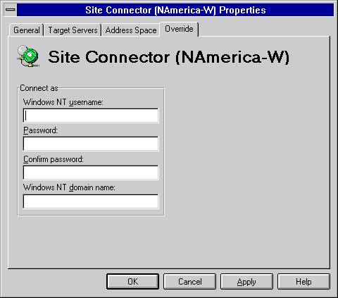338x298 pixels.
Task: Click the 'Password:' label
Action: click(40, 130)
